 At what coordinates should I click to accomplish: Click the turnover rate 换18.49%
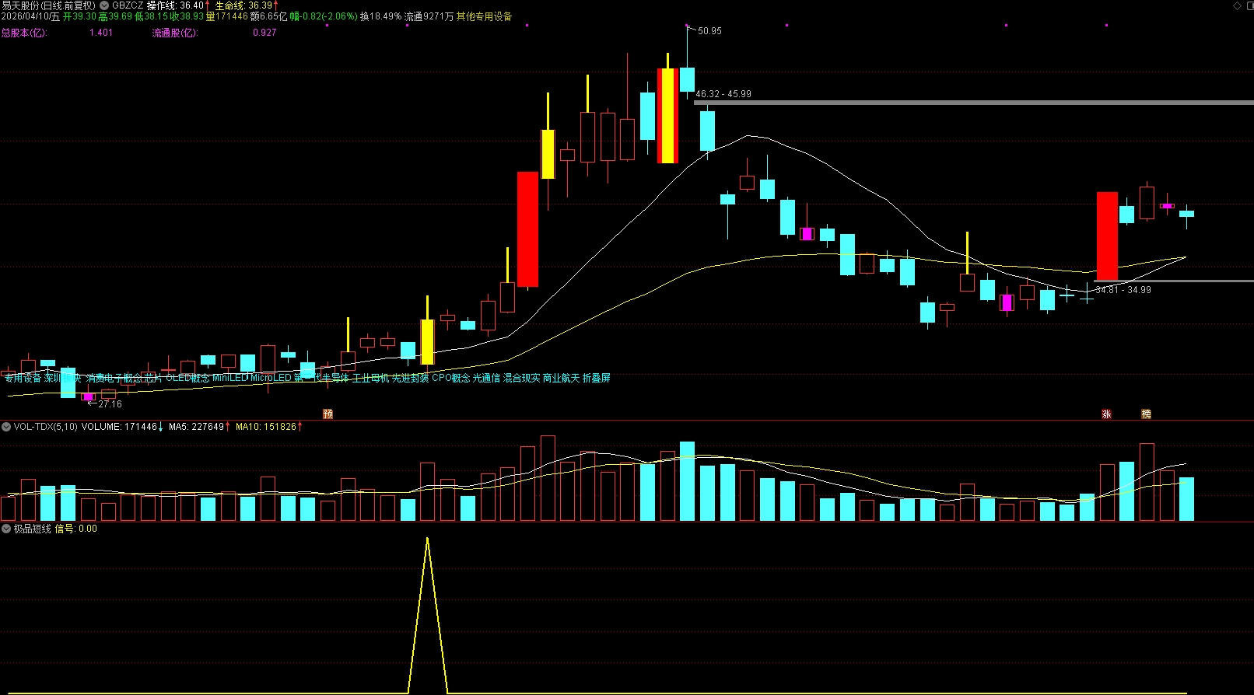coord(381,16)
